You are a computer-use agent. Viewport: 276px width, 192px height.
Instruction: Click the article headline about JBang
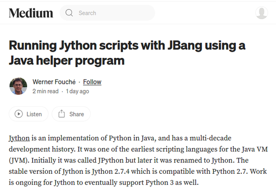(127, 53)
